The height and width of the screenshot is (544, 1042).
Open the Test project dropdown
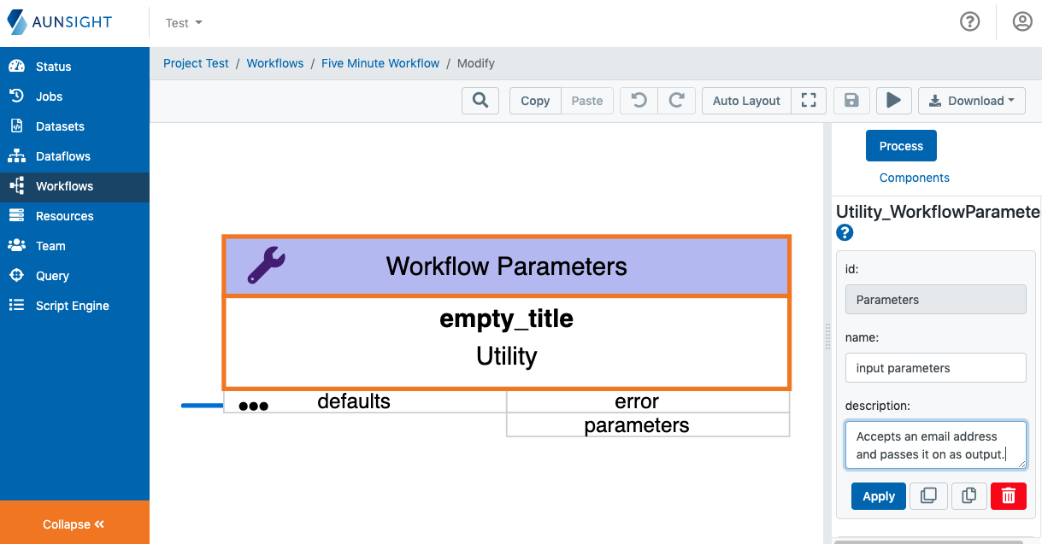pos(183,22)
